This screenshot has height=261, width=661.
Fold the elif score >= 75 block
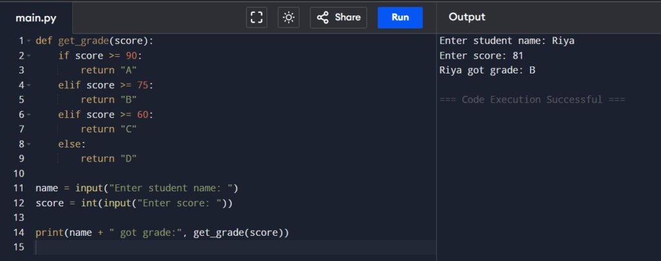(x=28, y=86)
